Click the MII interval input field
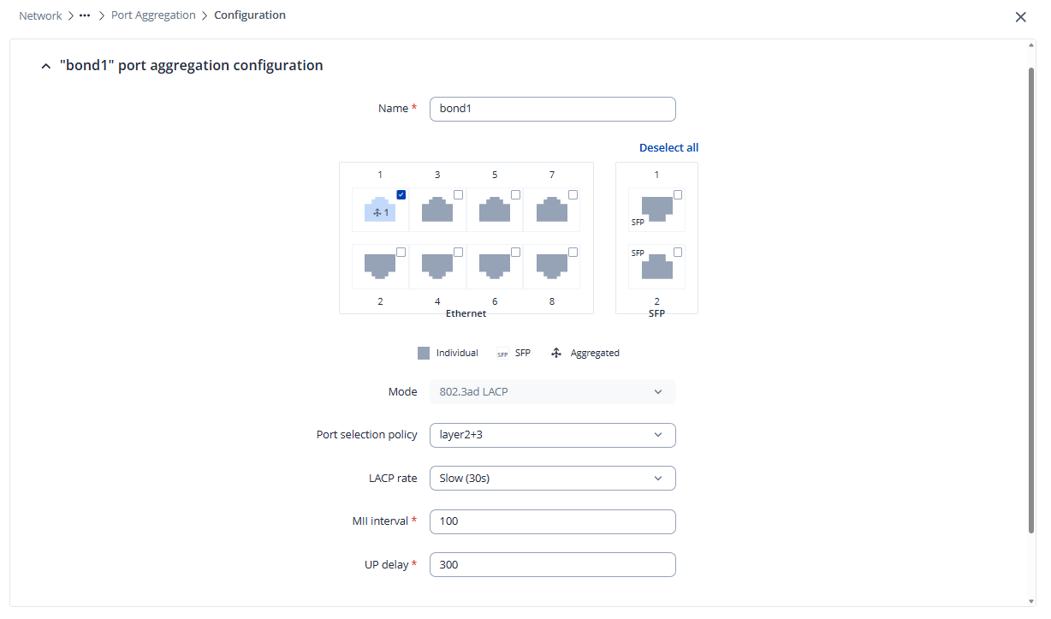The height and width of the screenshot is (619, 1051). click(x=552, y=521)
